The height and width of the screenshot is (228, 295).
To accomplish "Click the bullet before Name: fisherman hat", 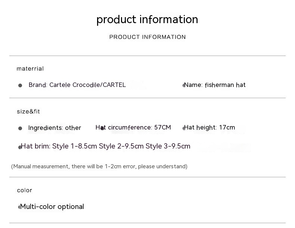I will (x=183, y=85).
